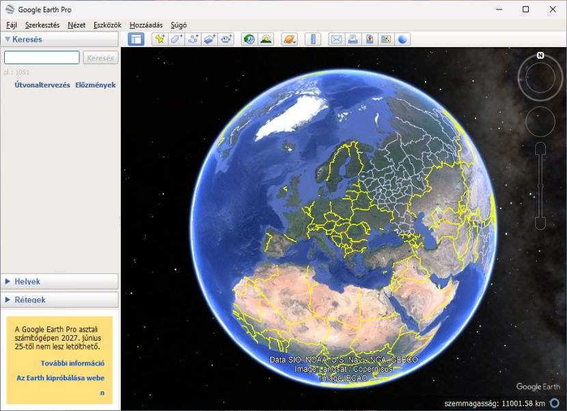Viewport: 567px width, 411px height.
Task: Click the N north compass marker
Action: click(x=540, y=55)
